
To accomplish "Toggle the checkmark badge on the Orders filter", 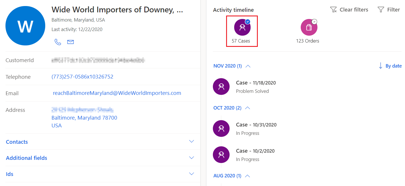I will [x=314, y=22].
